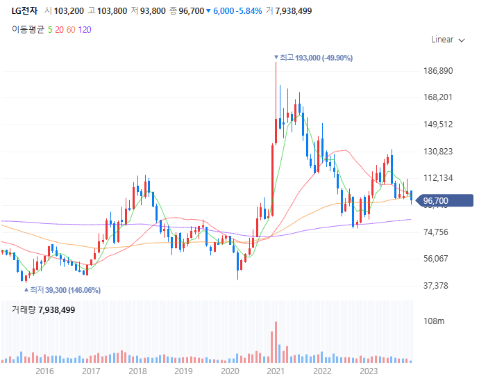Click the 2021 year label
The image size is (479, 386).
(x=276, y=371)
